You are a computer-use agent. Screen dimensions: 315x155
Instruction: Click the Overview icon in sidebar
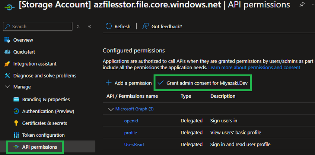(x=7, y=40)
